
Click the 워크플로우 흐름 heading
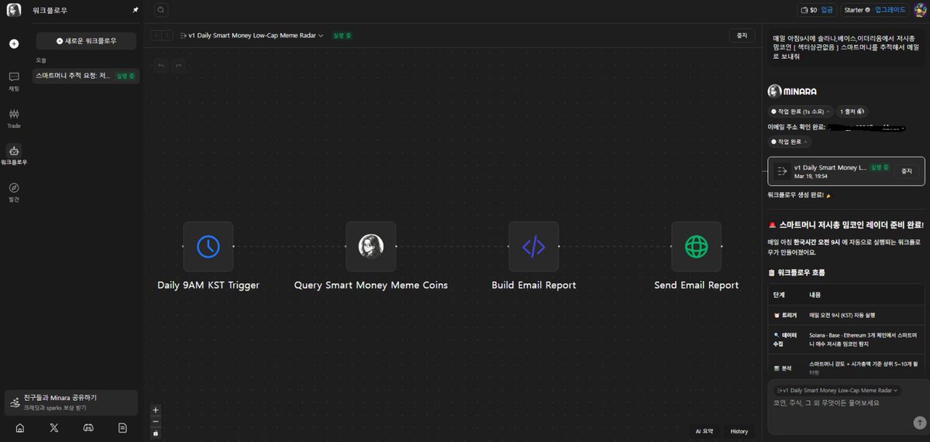(x=801, y=272)
